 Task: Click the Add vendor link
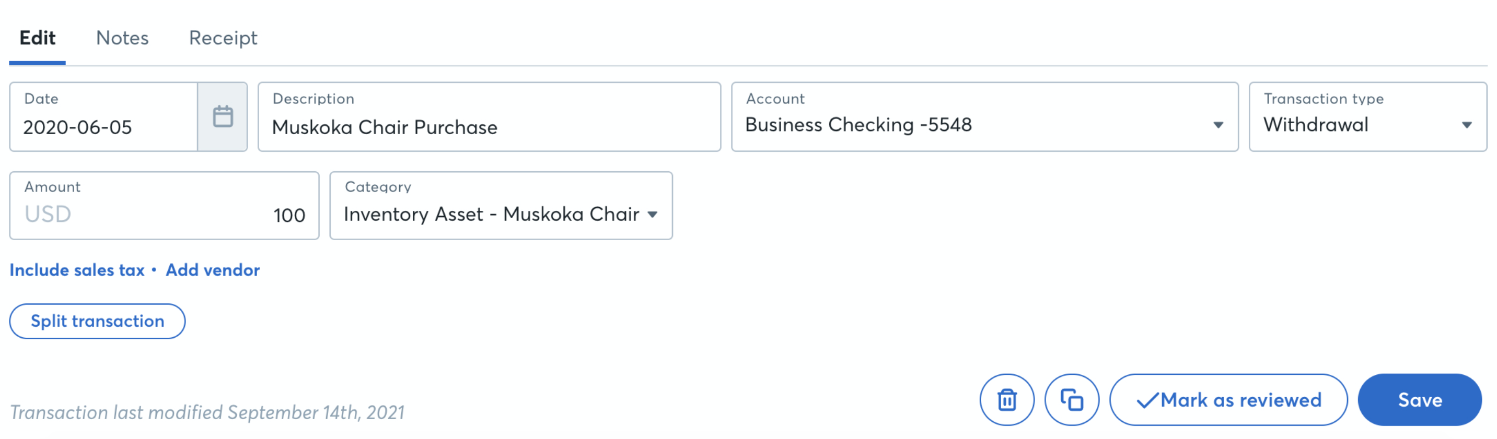click(x=213, y=270)
